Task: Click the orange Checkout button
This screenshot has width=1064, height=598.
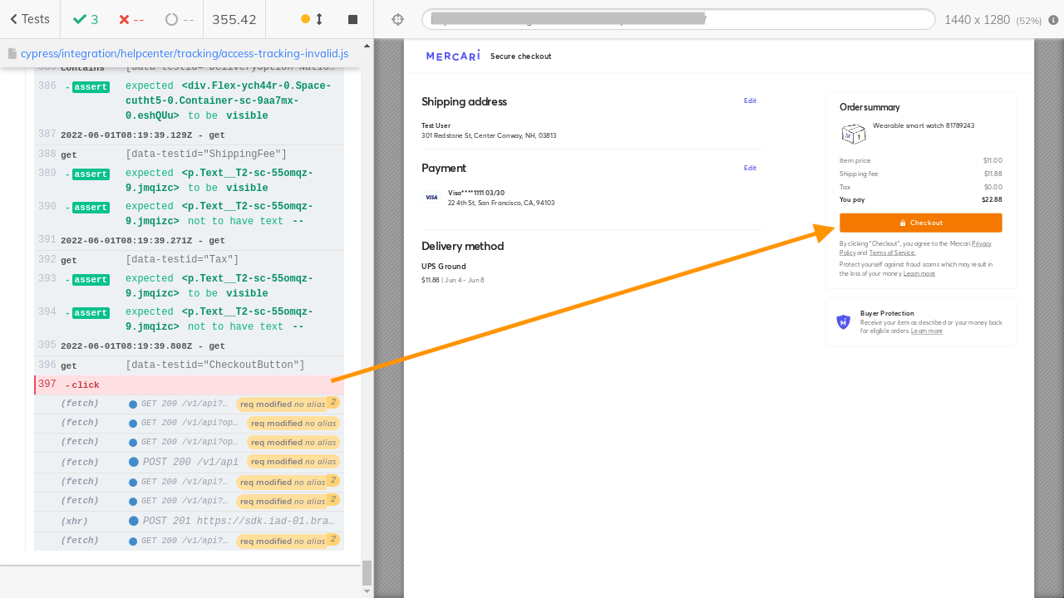Action: point(920,223)
